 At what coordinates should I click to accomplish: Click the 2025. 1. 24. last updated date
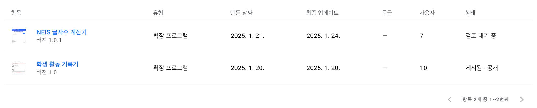click(x=323, y=36)
